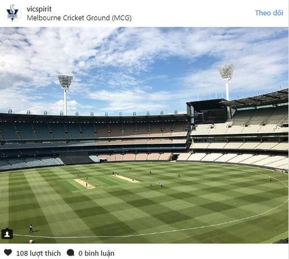The height and width of the screenshot is (259, 289).
Task: Open the vicspirit profile avatar logo
Action: [x=13, y=13]
